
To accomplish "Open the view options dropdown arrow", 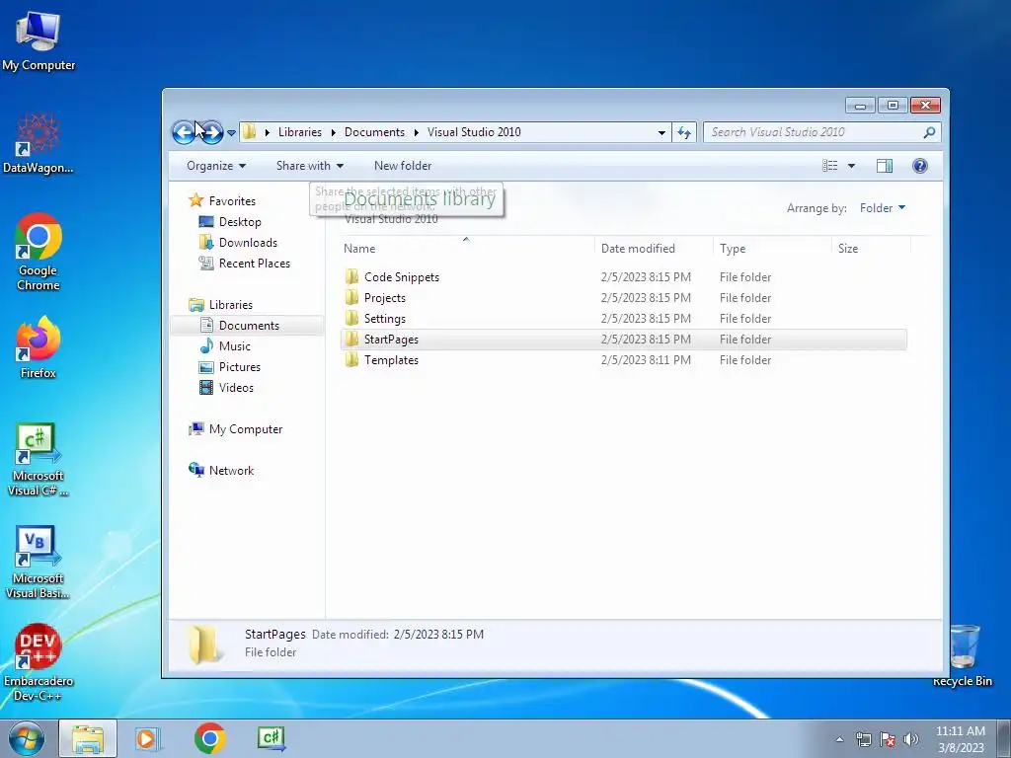I will tap(851, 166).
